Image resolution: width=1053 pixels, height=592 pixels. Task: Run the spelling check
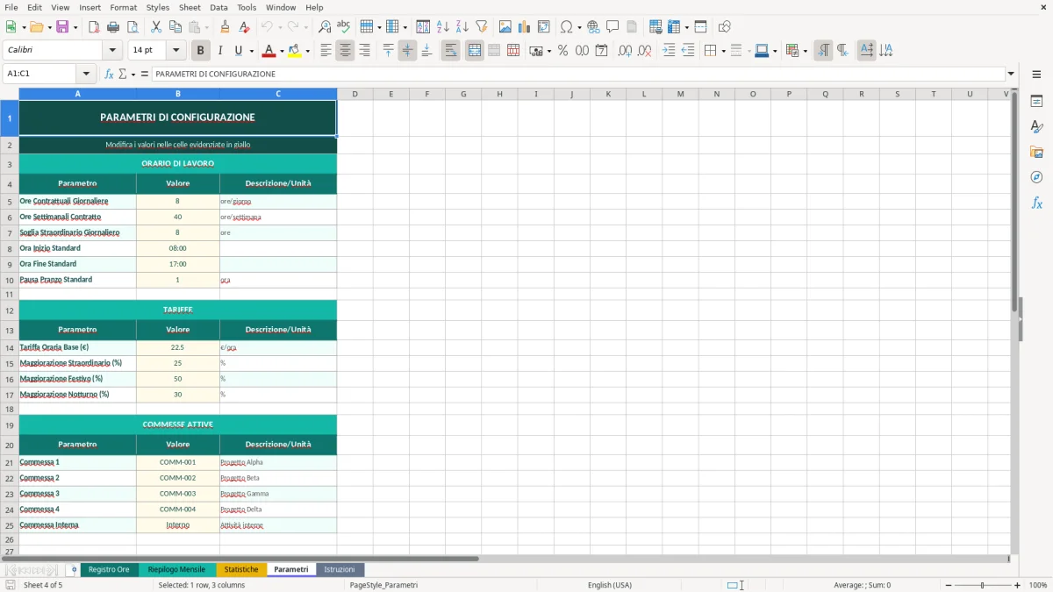344,27
